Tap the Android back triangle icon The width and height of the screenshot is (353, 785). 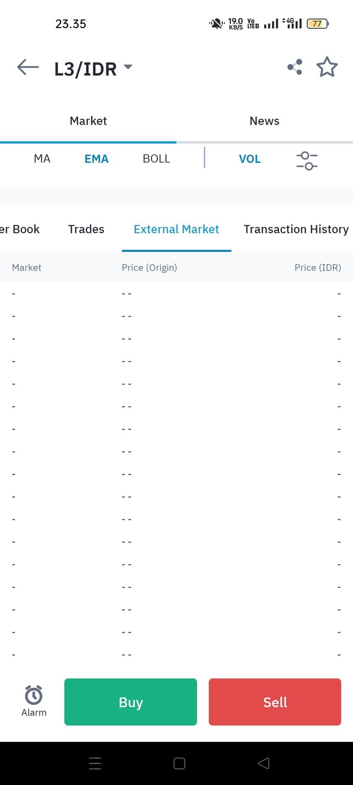point(264,763)
